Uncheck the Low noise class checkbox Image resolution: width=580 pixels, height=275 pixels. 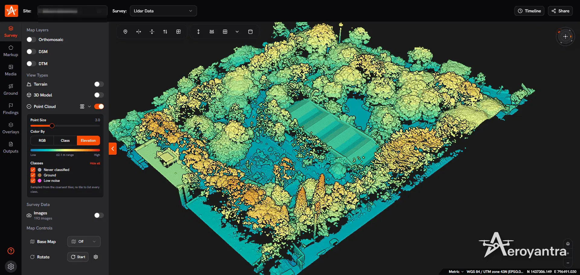coord(33,181)
